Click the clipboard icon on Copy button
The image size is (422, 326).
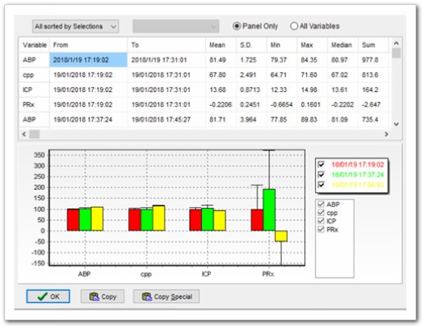[x=94, y=296]
